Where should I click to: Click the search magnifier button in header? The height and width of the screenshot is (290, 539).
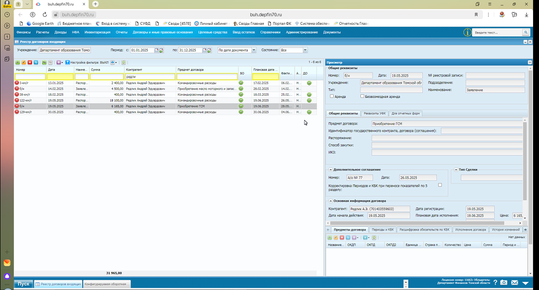(x=525, y=32)
